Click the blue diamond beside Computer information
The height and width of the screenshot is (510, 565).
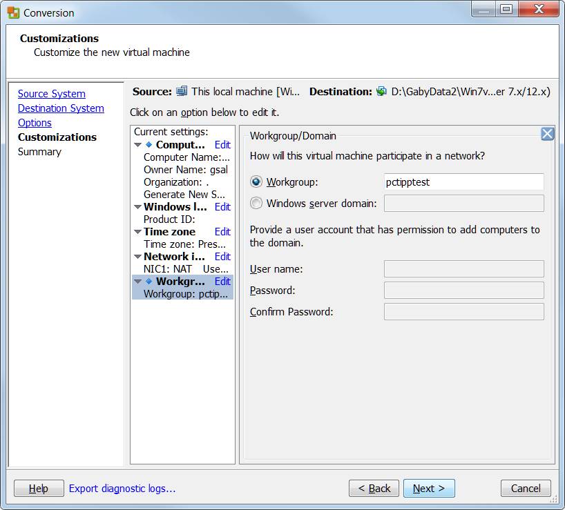[x=149, y=145]
